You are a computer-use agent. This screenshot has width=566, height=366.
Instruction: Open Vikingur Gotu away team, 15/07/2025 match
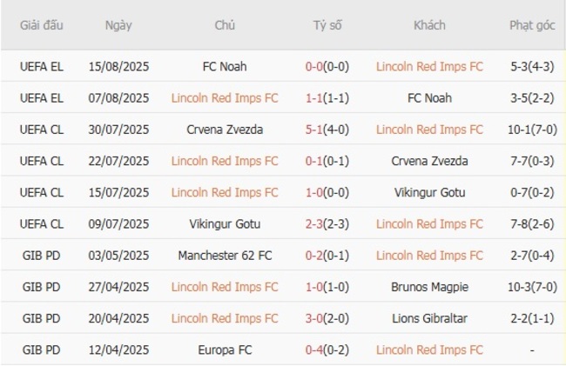(429, 192)
